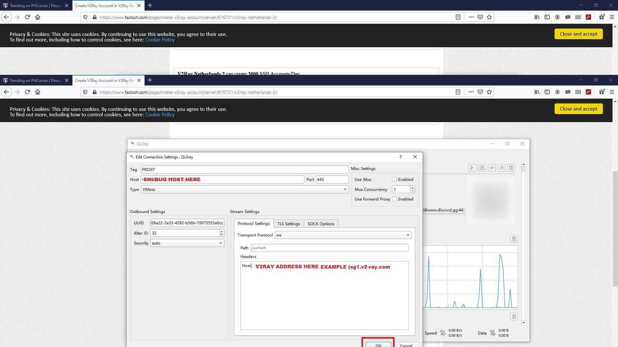Reload the page in the front browser window
The image size is (618, 347).
click(x=27, y=92)
